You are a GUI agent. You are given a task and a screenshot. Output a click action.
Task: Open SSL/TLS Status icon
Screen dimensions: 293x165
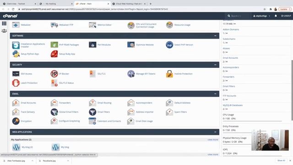pos(54,83)
